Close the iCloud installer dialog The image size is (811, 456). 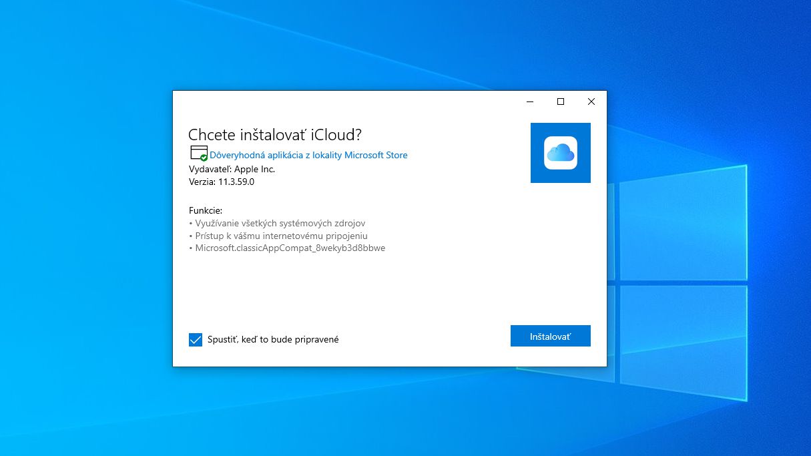point(591,101)
